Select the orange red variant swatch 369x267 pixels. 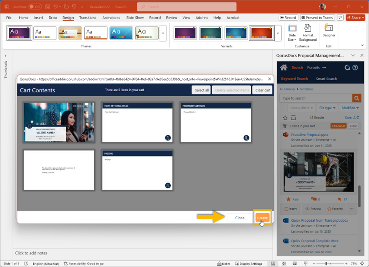pos(261,33)
